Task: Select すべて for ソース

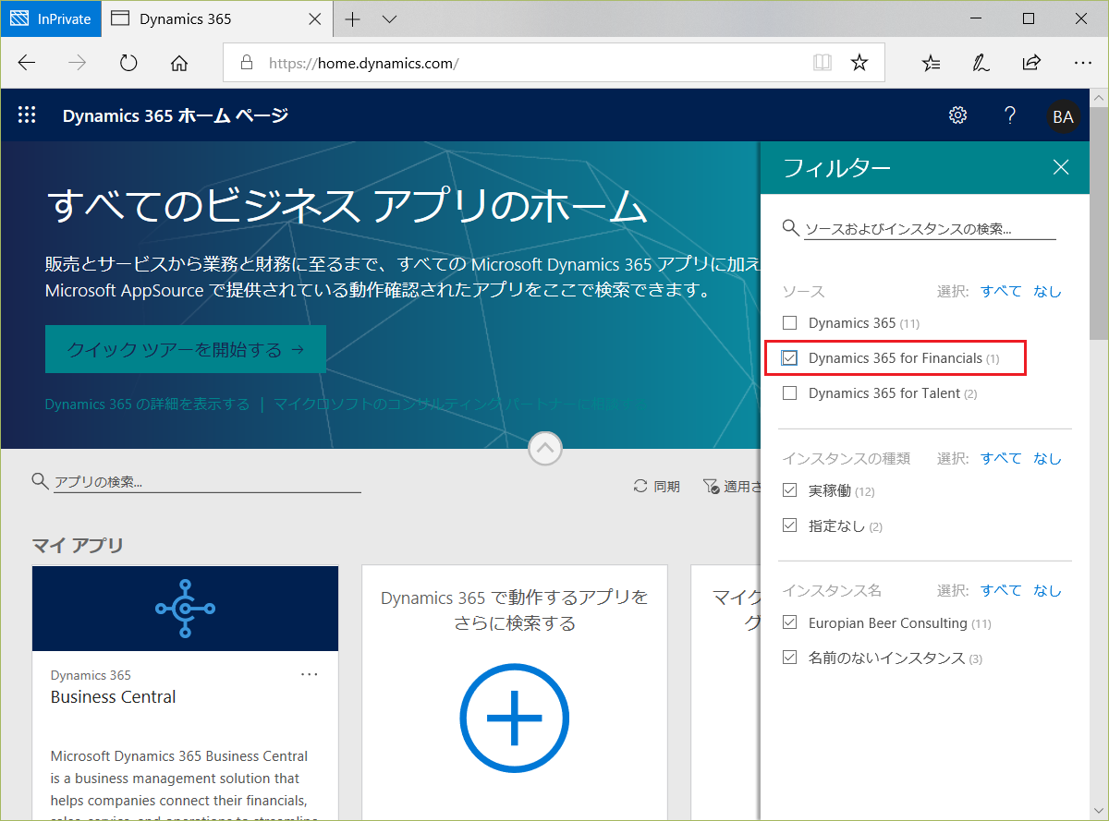Action: pos(1001,291)
